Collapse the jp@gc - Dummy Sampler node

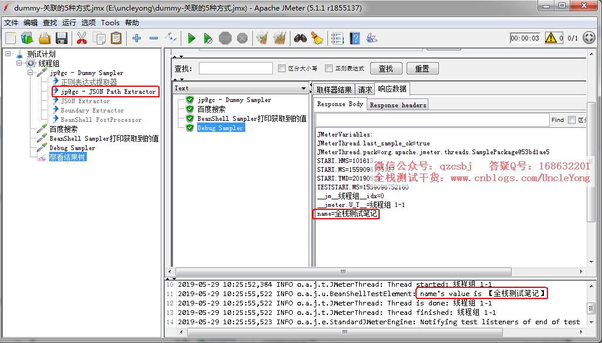31,73
